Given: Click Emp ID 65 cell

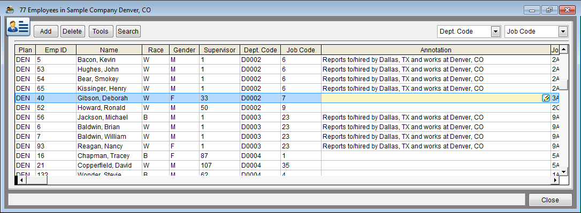Looking at the screenshot, I should click(x=56, y=89).
